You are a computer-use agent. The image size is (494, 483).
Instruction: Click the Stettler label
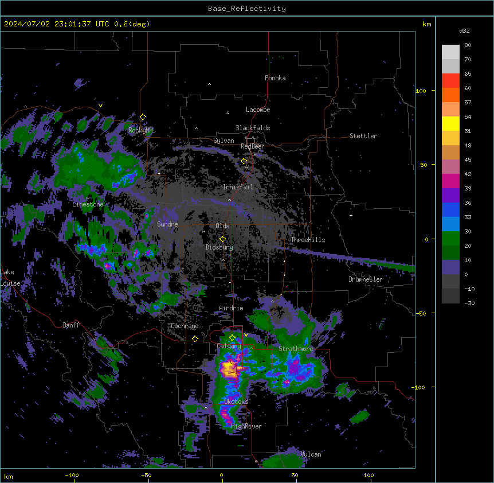point(363,136)
